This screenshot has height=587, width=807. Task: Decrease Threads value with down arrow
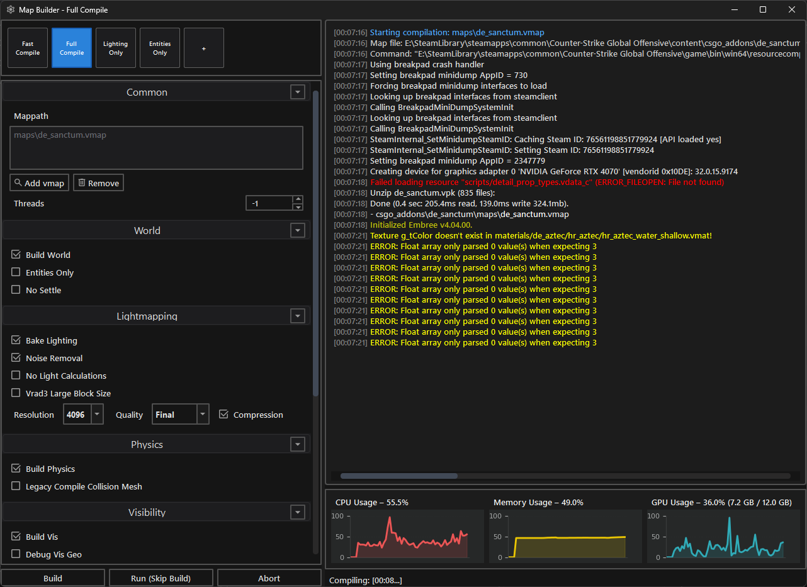coord(298,207)
